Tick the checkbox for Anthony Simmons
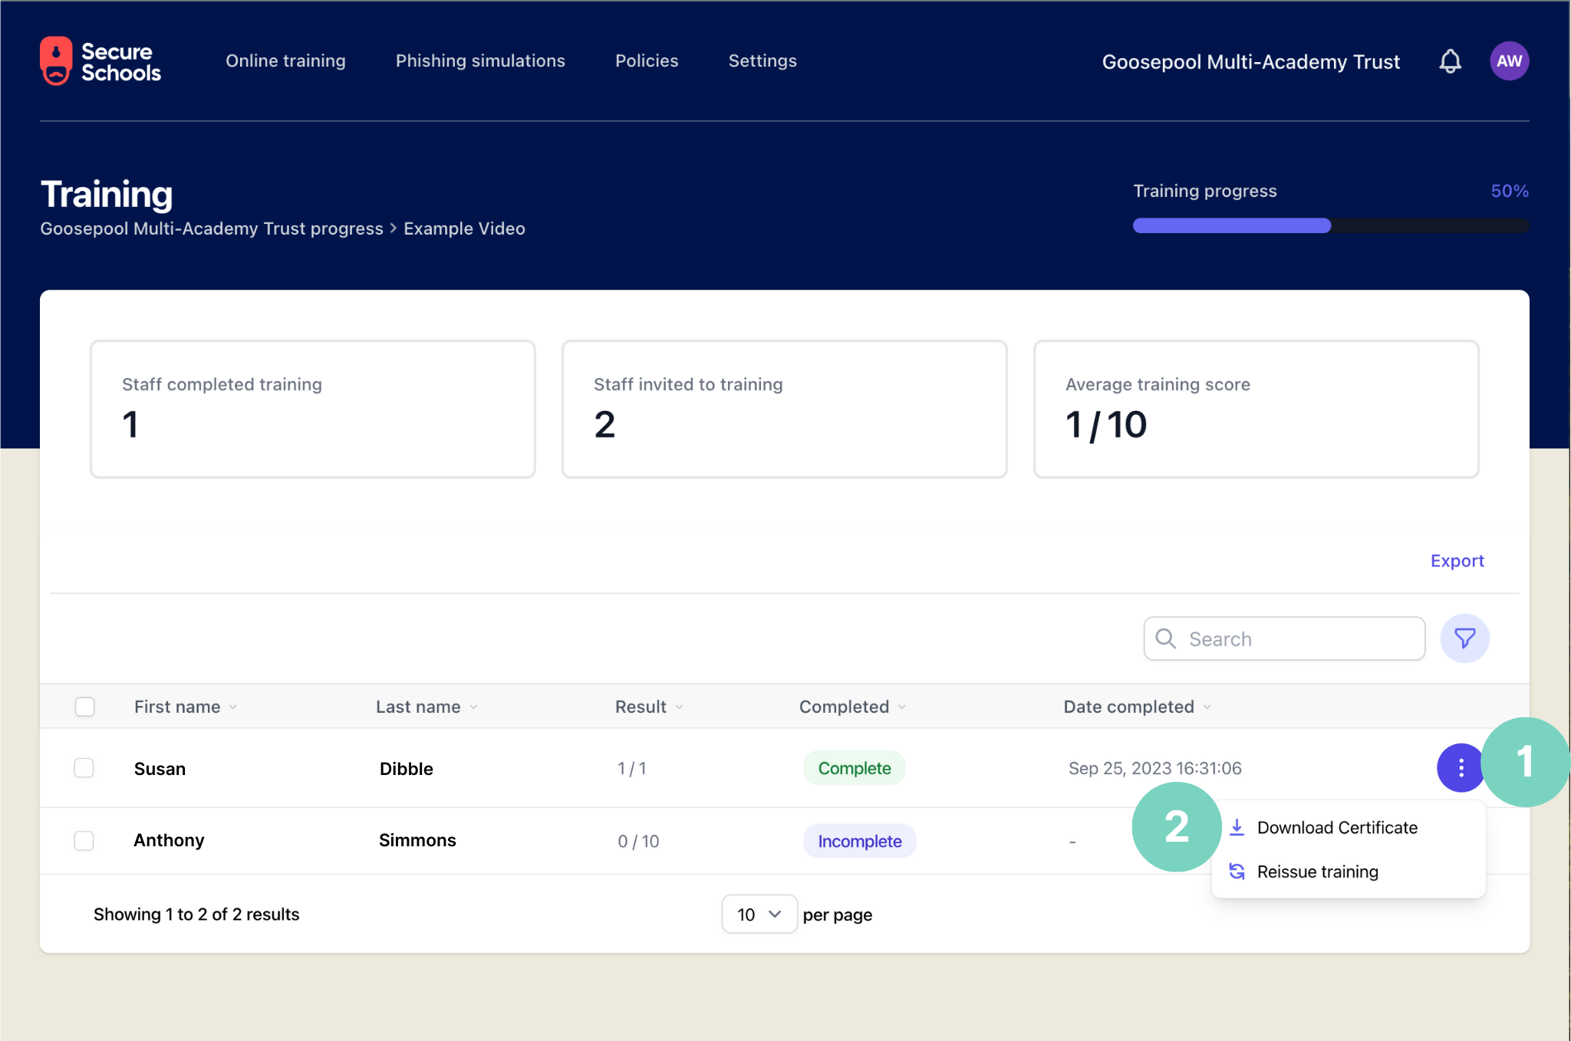 click(84, 840)
